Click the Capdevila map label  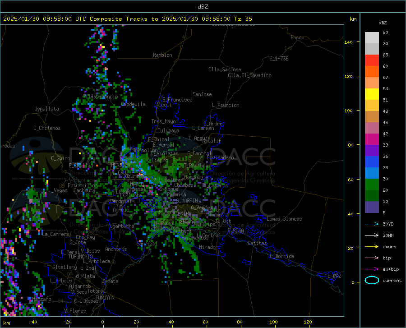pos(134,104)
